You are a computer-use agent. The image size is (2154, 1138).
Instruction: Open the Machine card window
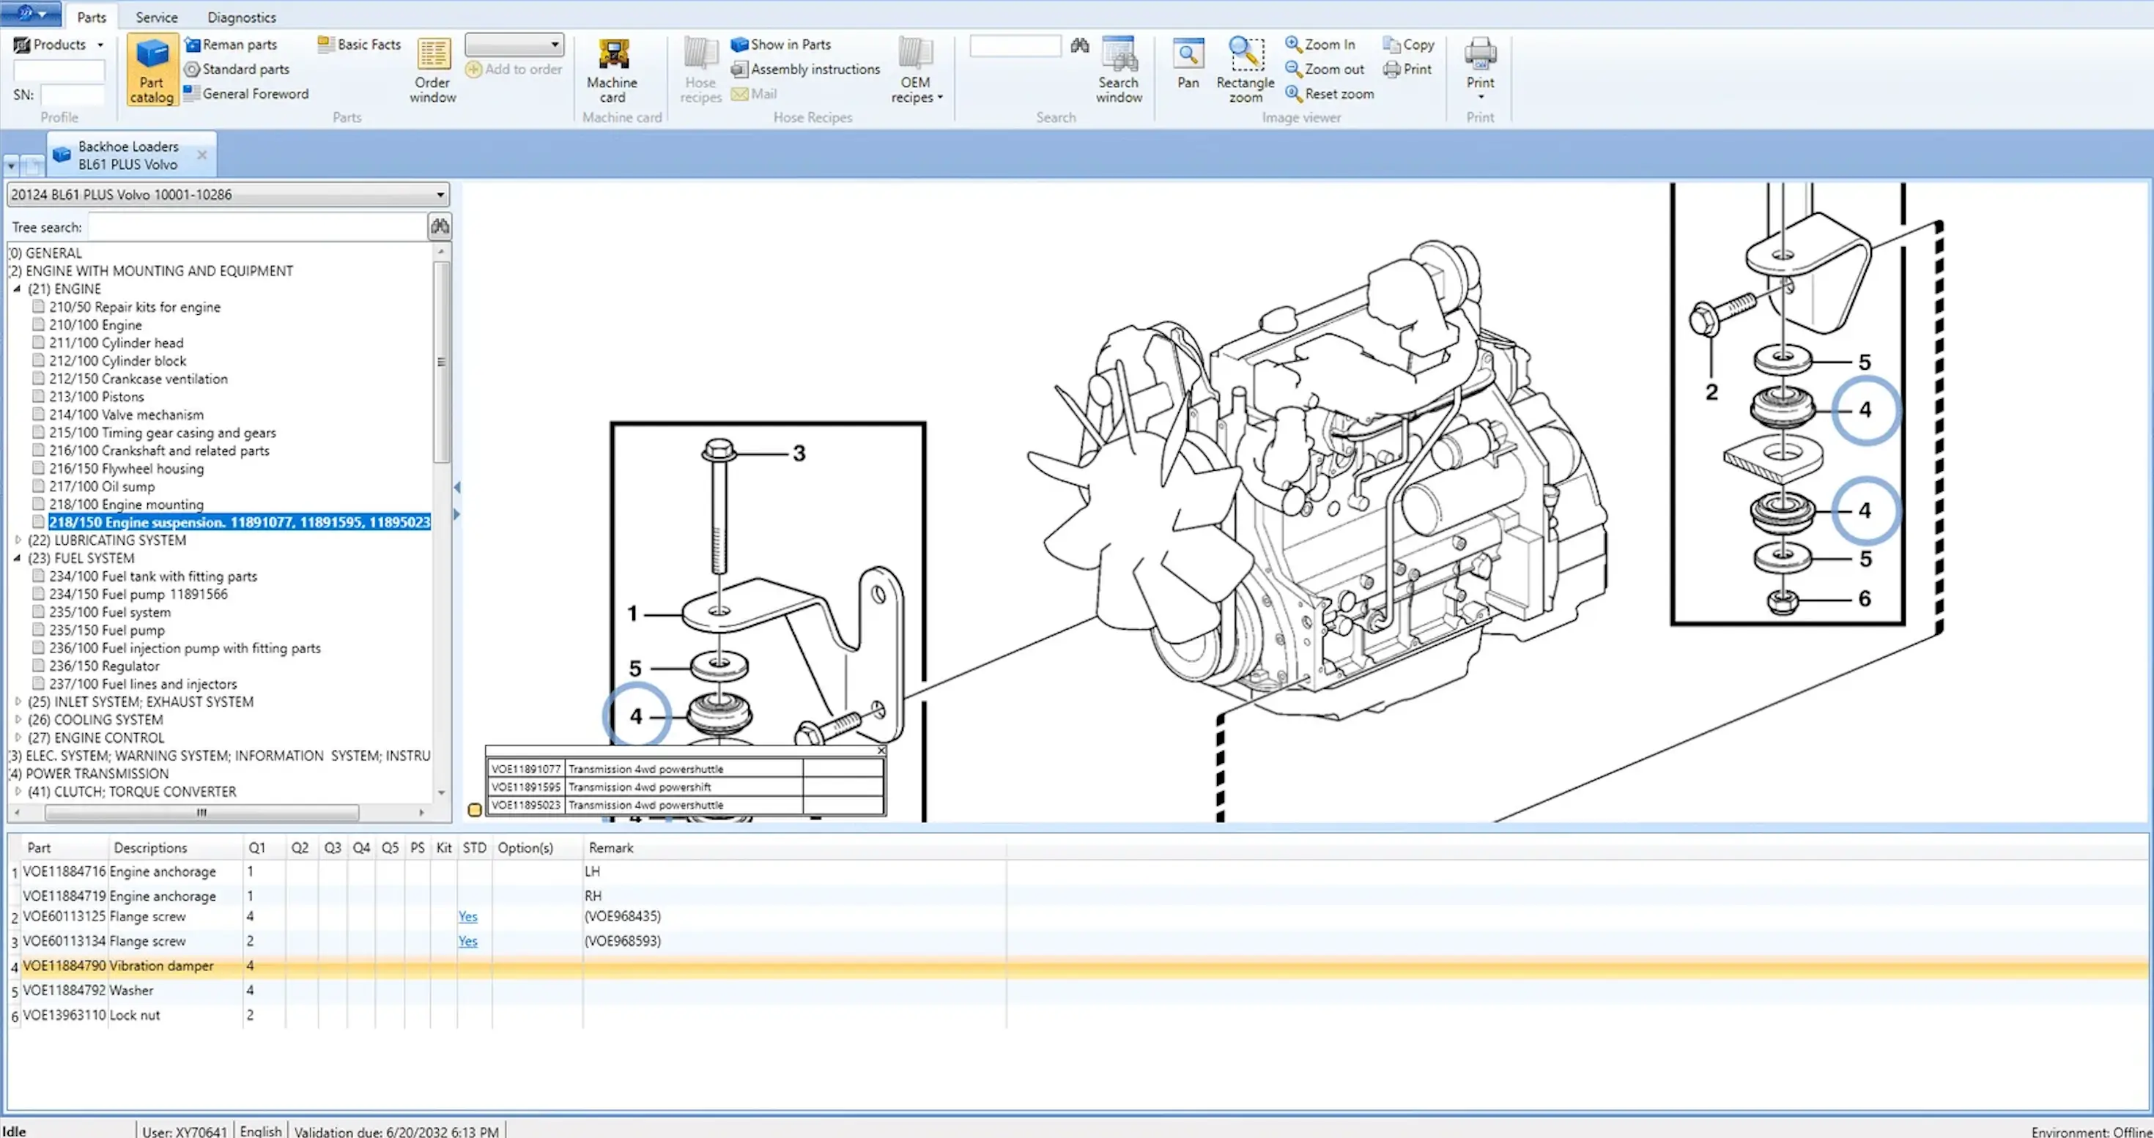pyautogui.click(x=612, y=70)
